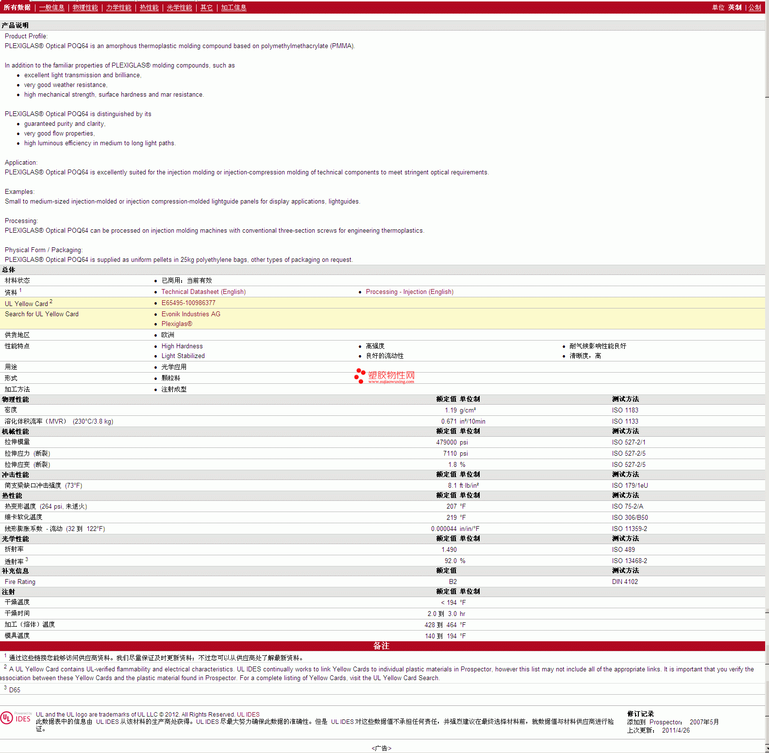The width and height of the screenshot is (769, 753).
Task: Open the 一般信息 tab
Action: (x=52, y=8)
